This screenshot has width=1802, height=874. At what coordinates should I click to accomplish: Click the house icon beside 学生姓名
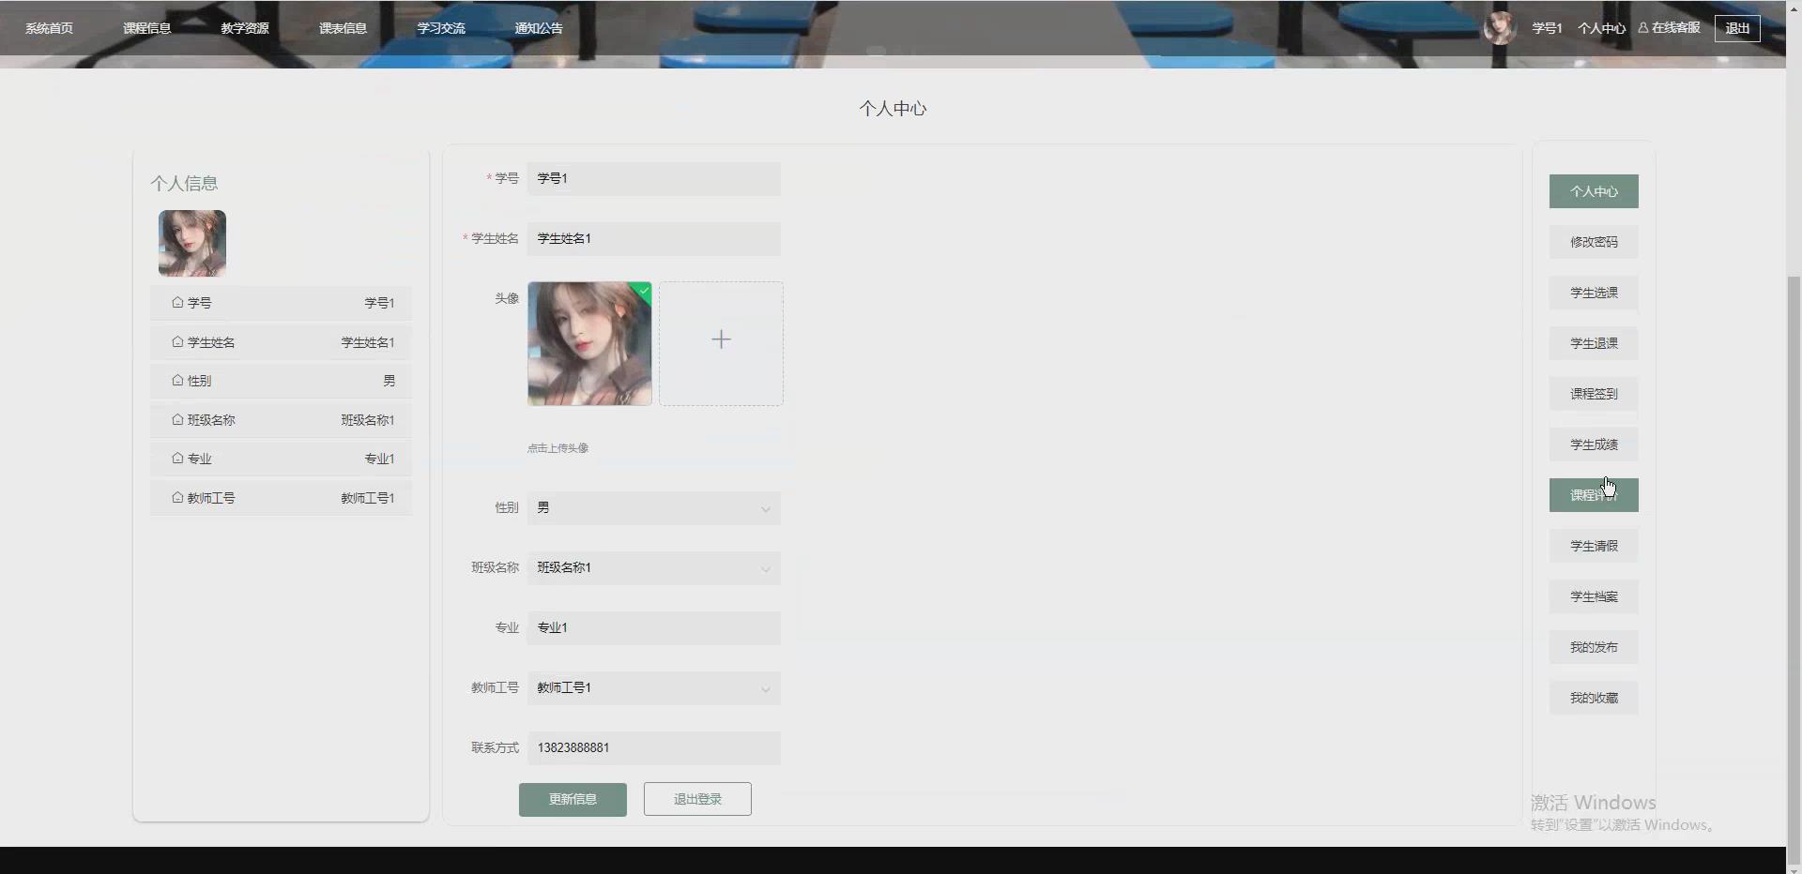pyautogui.click(x=177, y=341)
